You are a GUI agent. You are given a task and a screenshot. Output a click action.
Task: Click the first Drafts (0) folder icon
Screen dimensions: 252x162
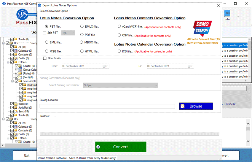(x=16, y=58)
